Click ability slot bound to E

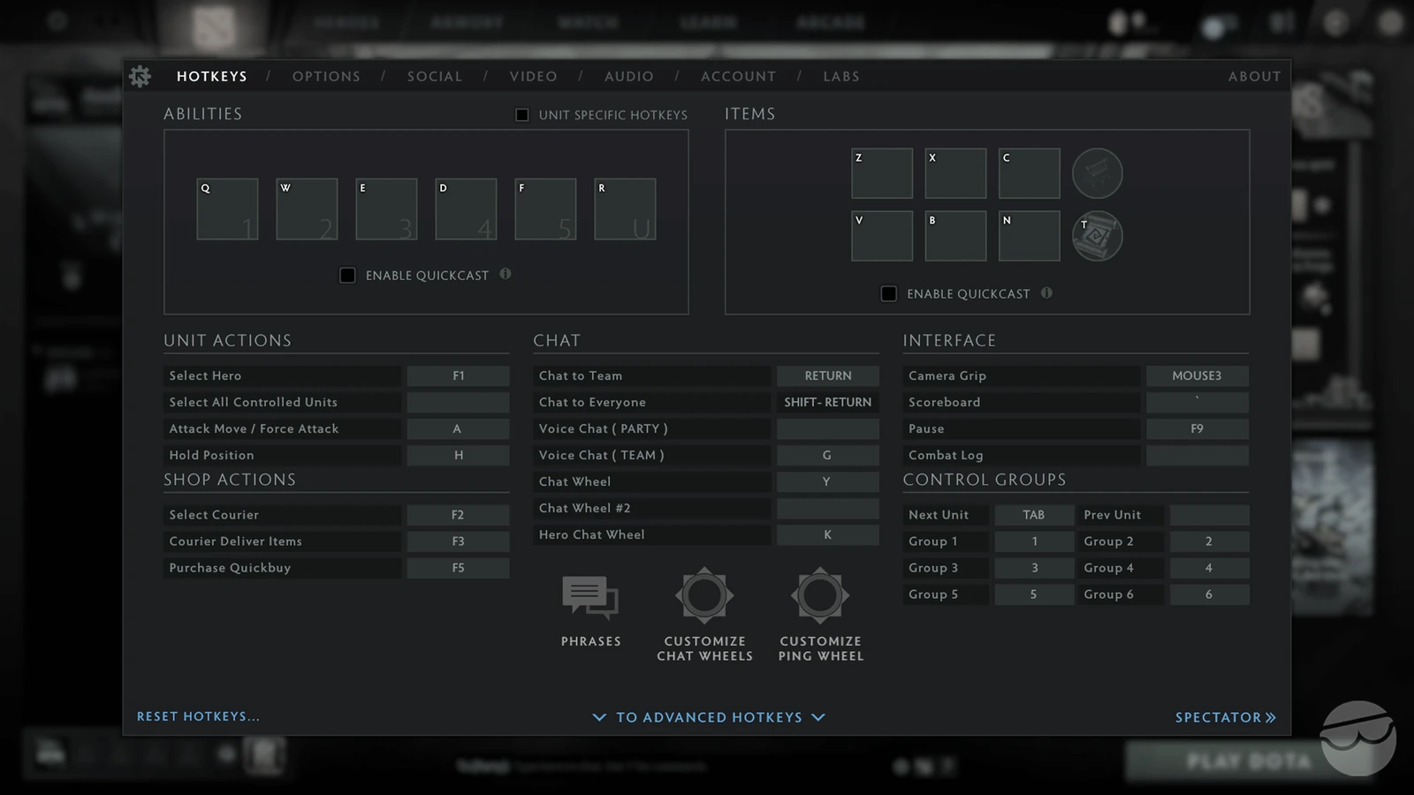386,209
